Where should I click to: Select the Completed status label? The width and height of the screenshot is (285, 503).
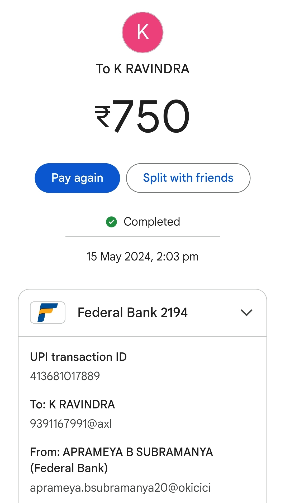[152, 222]
